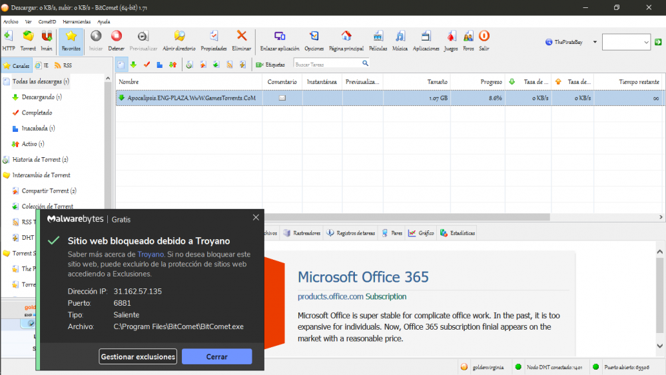This screenshot has height=375, width=666.
Task: Select the Completado category
Action: coord(37,113)
